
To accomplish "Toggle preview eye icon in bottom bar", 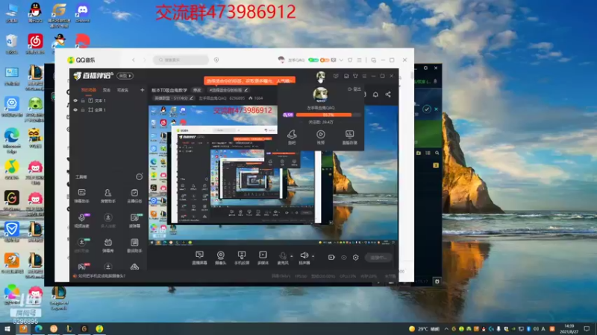I will [x=344, y=258].
